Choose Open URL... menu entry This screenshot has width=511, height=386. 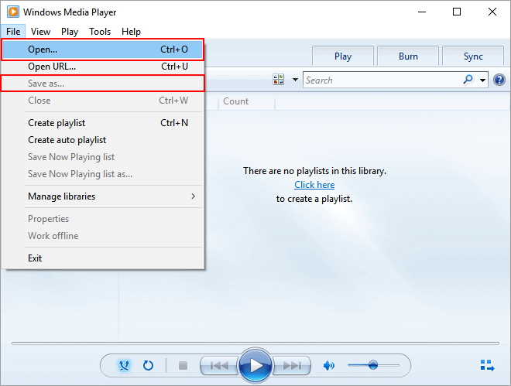click(103, 67)
